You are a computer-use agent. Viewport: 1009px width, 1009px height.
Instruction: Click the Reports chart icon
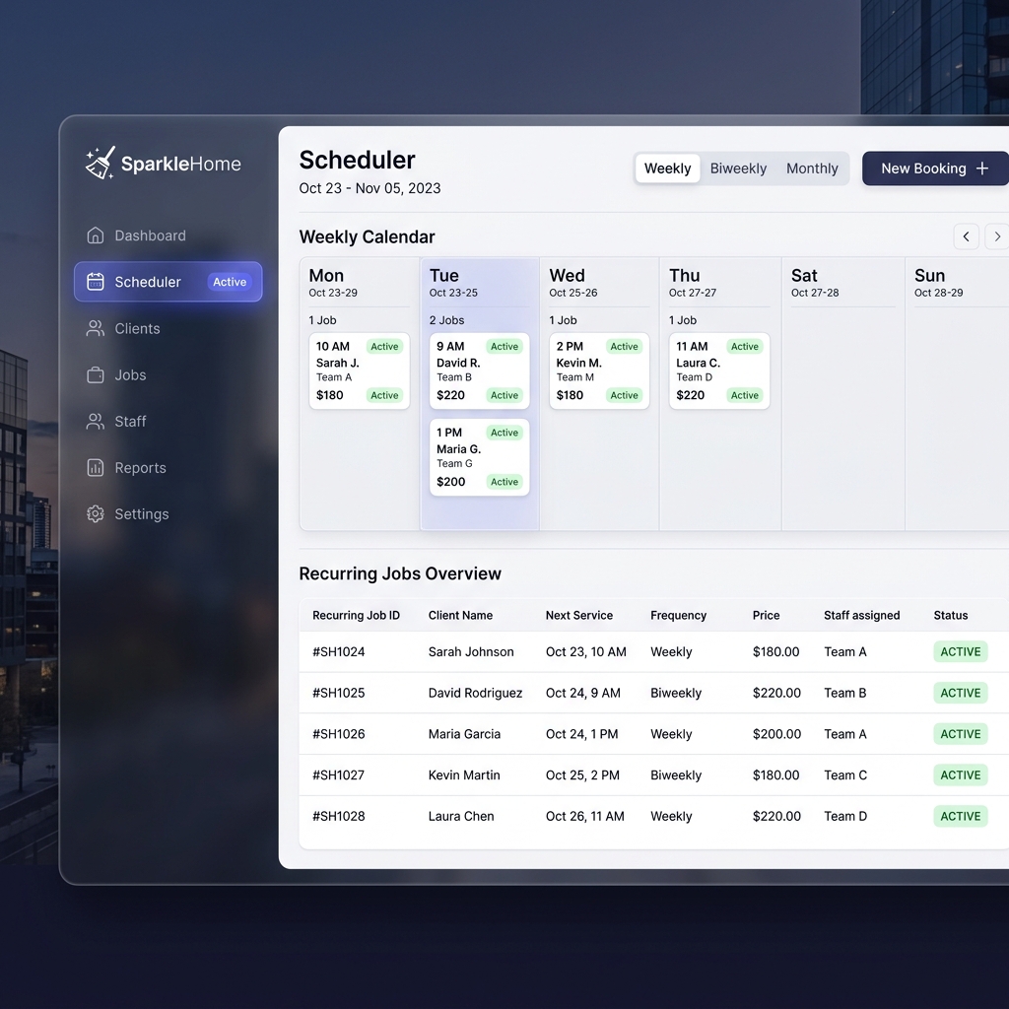coord(96,468)
